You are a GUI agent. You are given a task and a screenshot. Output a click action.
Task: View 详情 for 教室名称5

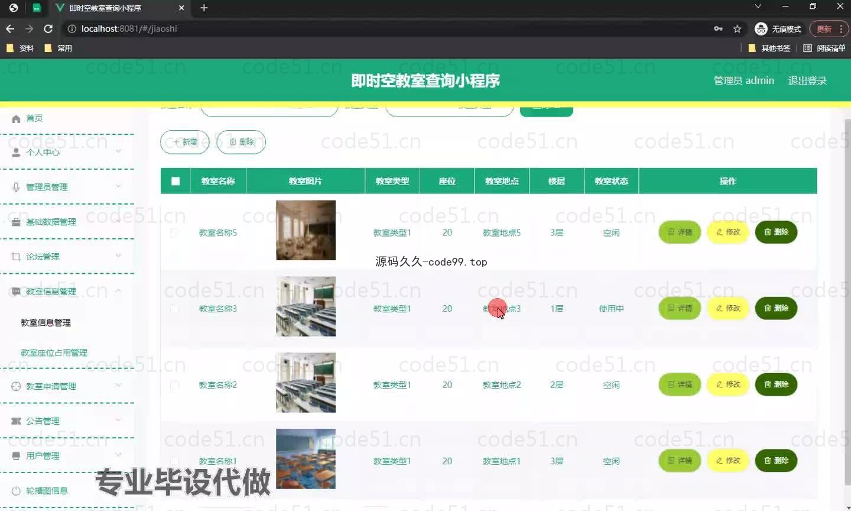pyautogui.click(x=680, y=232)
